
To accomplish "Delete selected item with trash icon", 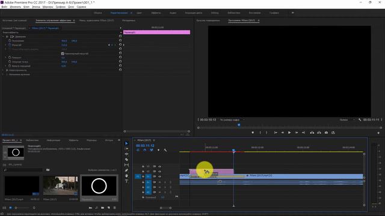I will 115,208.
